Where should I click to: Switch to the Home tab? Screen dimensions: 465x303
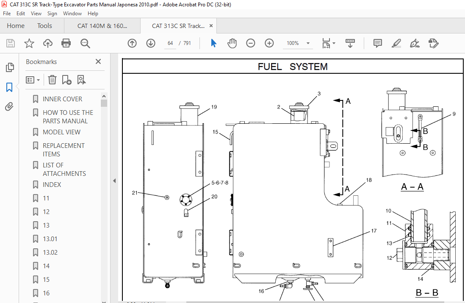pyautogui.click(x=16, y=26)
